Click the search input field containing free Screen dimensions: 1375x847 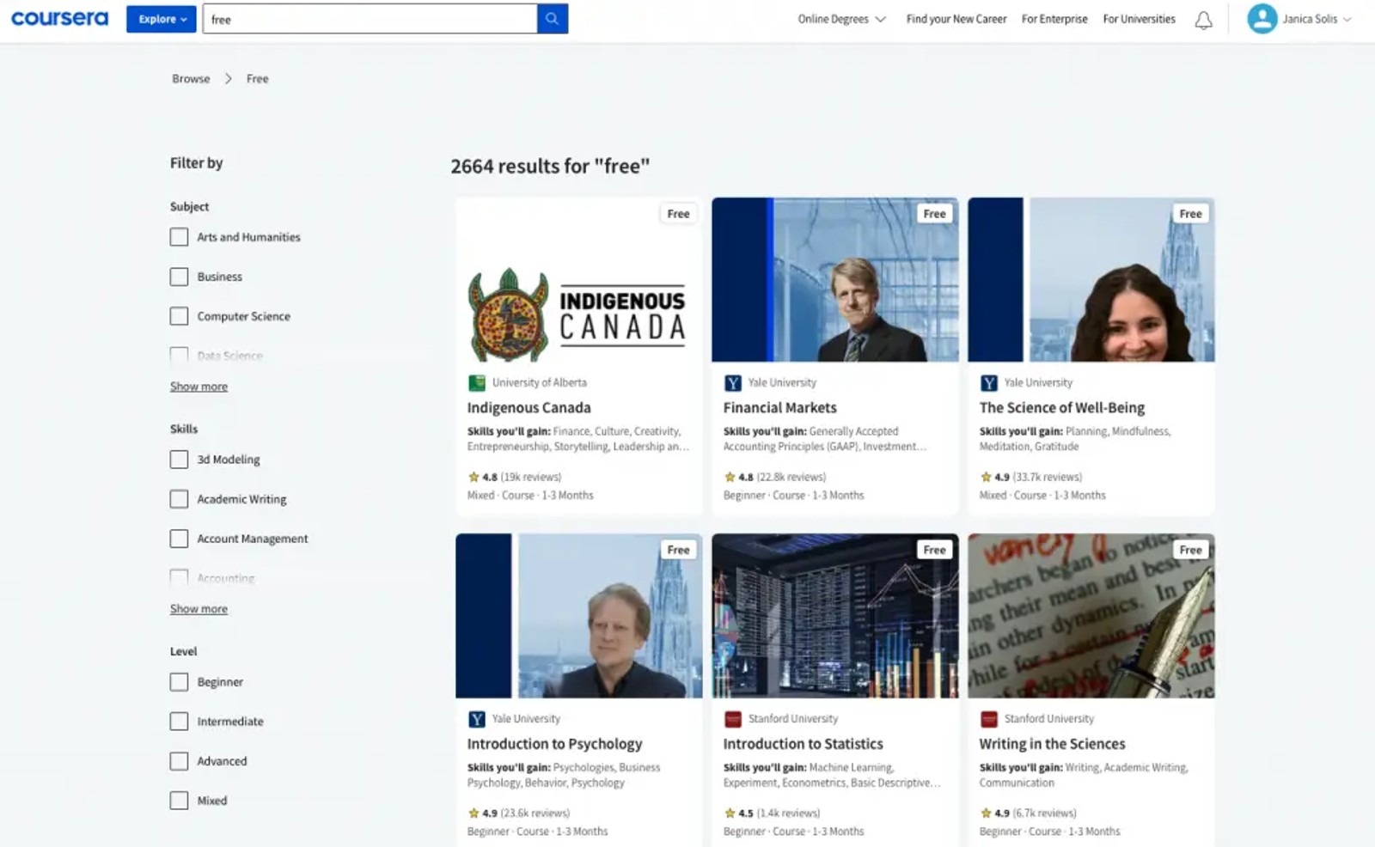tap(370, 19)
